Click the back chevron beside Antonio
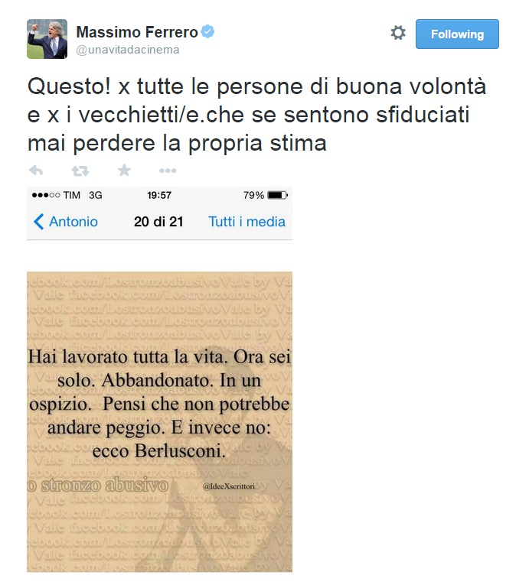Image resolution: width=516 pixels, height=585 pixels. [x=38, y=222]
